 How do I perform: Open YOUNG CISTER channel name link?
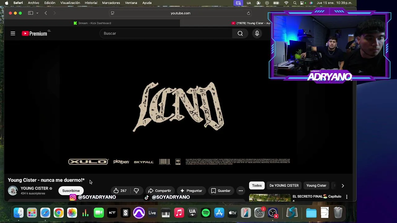point(34,188)
